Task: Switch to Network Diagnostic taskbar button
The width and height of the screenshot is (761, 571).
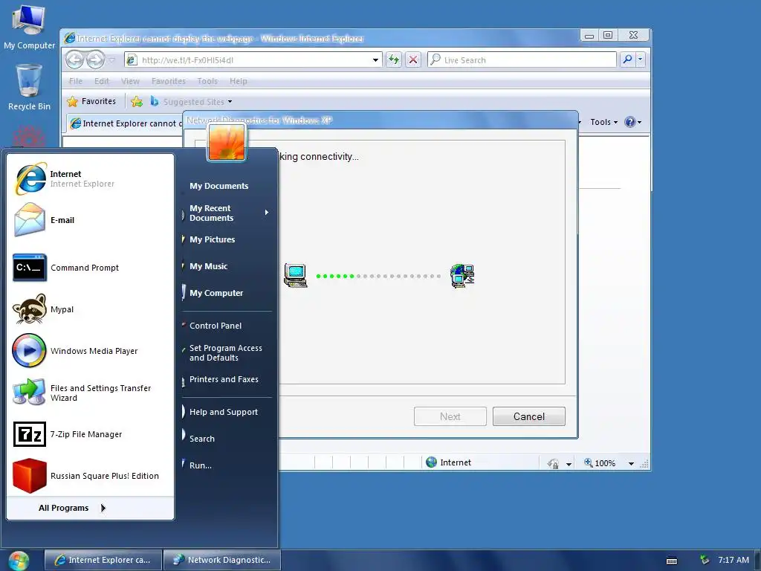Action: 221,560
